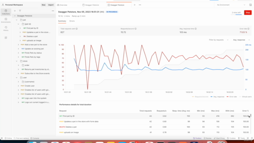Toggle Requests/second series in chart legend
This screenshot has height=143, width=254.
pos(200,97)
